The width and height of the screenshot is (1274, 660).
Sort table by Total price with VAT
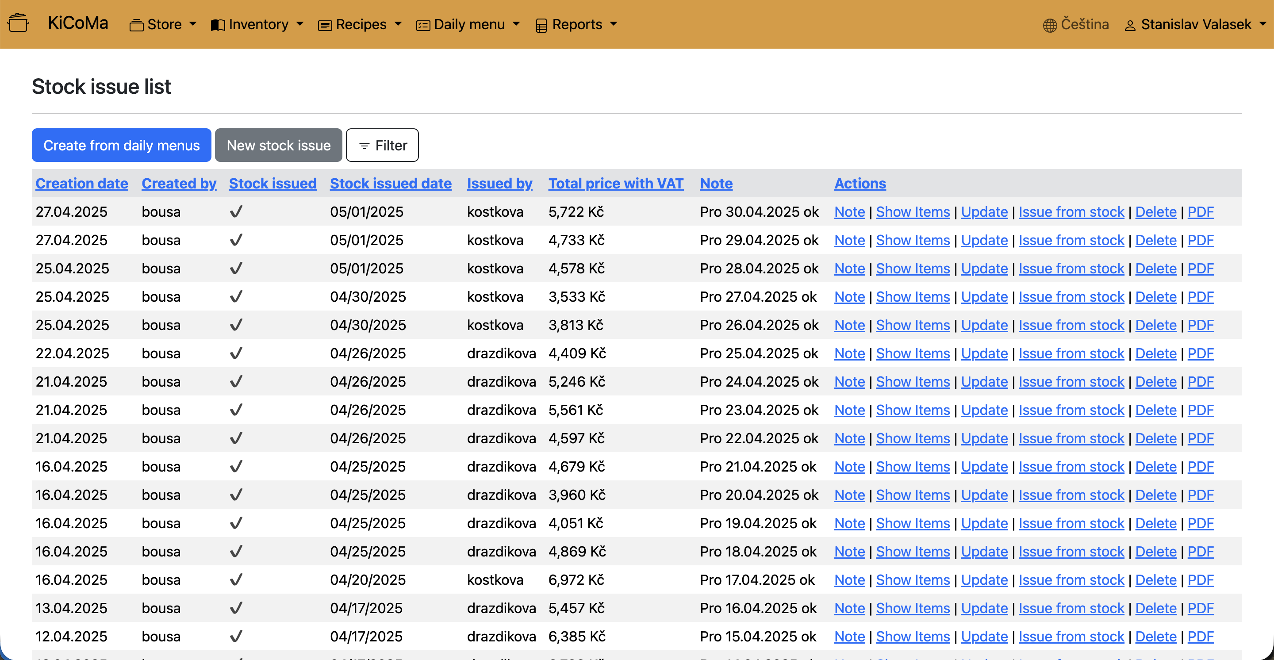[615, 184]
